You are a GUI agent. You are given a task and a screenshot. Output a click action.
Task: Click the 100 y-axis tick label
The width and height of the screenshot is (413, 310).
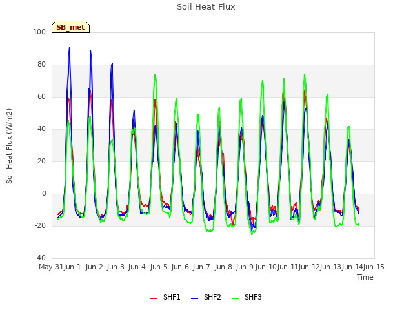39,32
